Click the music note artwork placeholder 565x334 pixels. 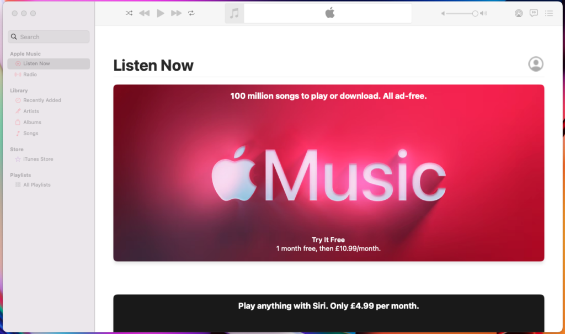[234, 13]
